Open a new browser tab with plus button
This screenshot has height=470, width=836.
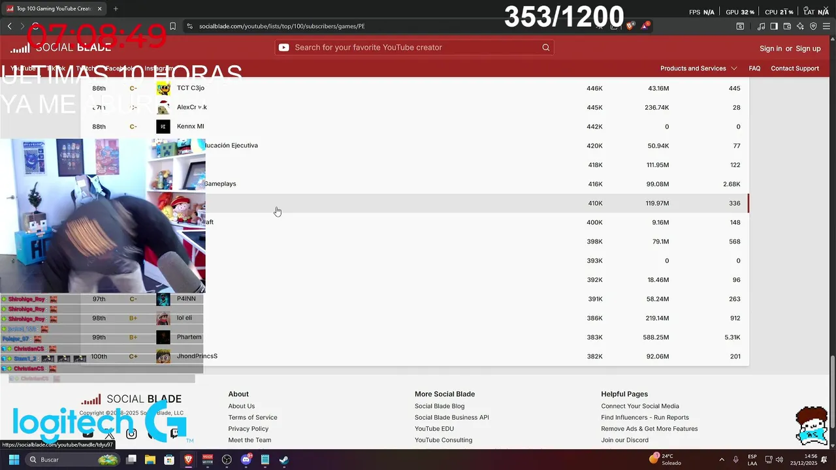point(116,8)
